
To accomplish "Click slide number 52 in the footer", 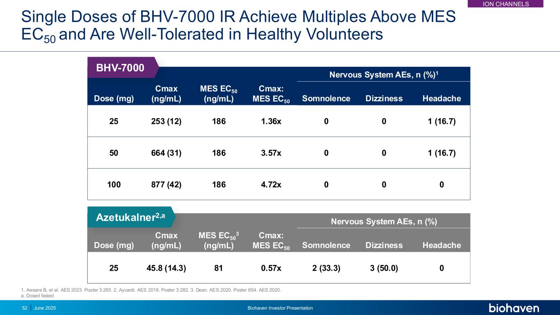I will click(x=24, y=308).
